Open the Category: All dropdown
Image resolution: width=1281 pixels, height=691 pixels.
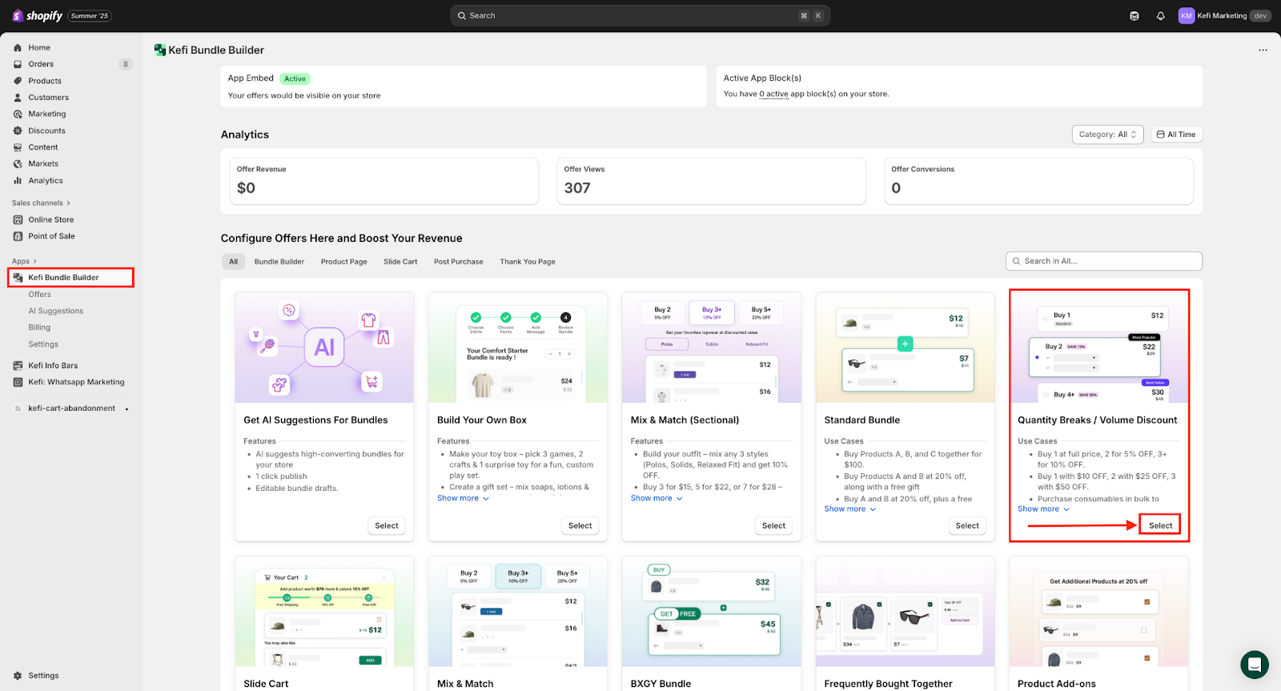click(1107, 135)
